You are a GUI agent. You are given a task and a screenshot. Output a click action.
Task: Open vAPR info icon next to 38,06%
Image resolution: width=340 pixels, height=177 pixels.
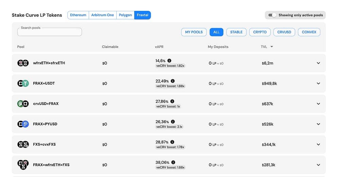[x=173, y=162]
